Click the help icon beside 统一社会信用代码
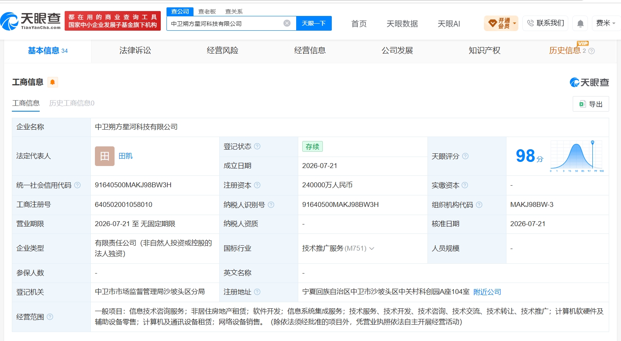 (77, 185)
